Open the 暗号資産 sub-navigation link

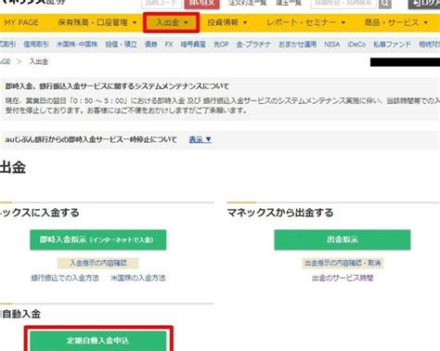click(193, 45)
